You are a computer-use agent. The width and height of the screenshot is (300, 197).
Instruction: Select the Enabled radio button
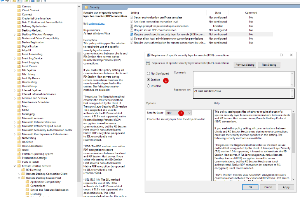(x=148, y=79)
